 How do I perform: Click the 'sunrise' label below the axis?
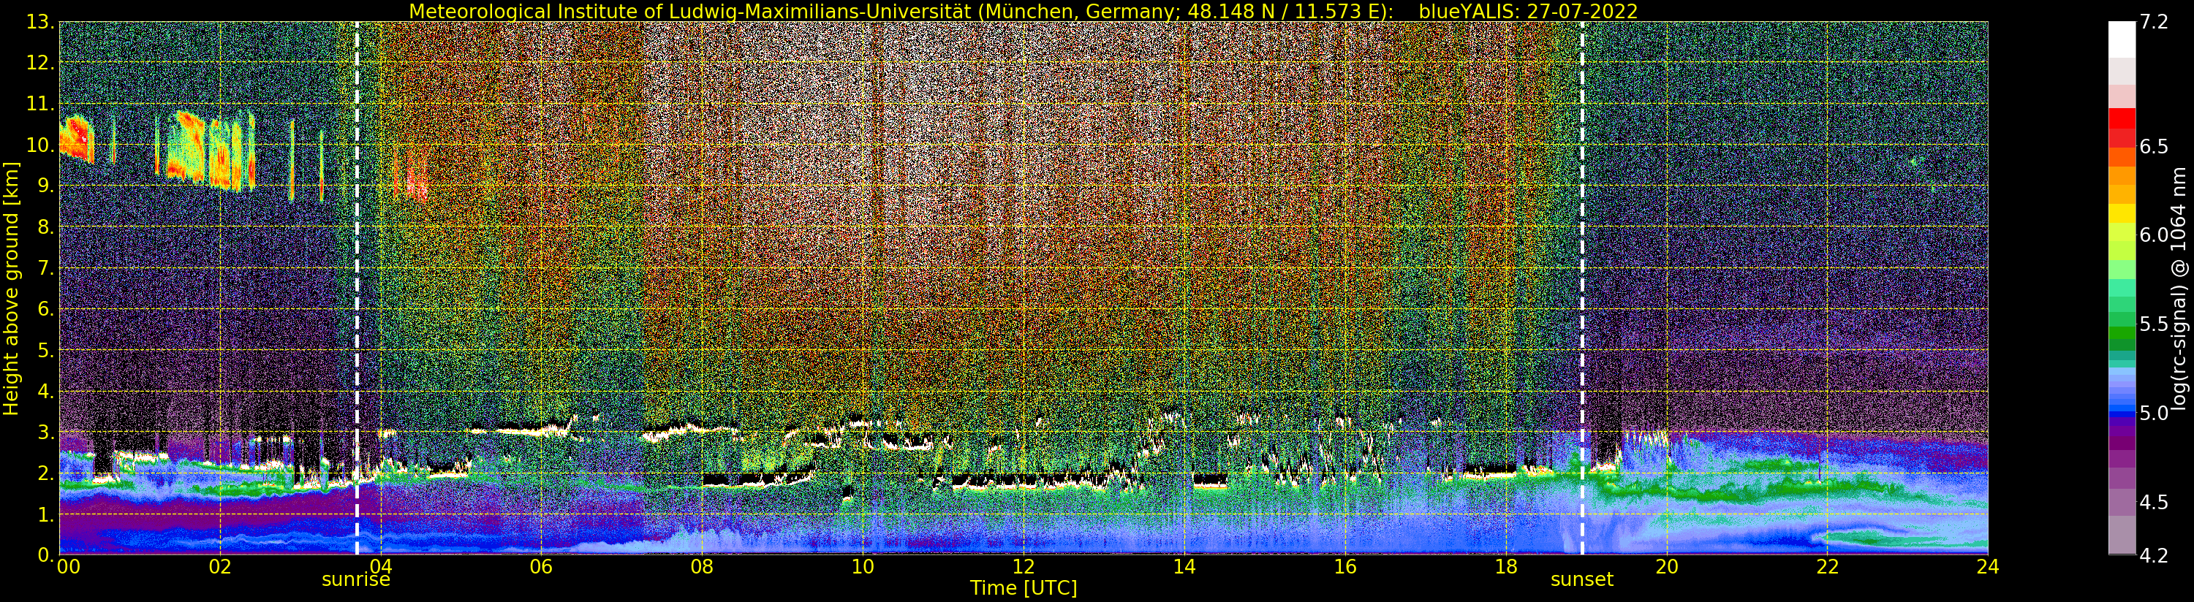(355, 580)
